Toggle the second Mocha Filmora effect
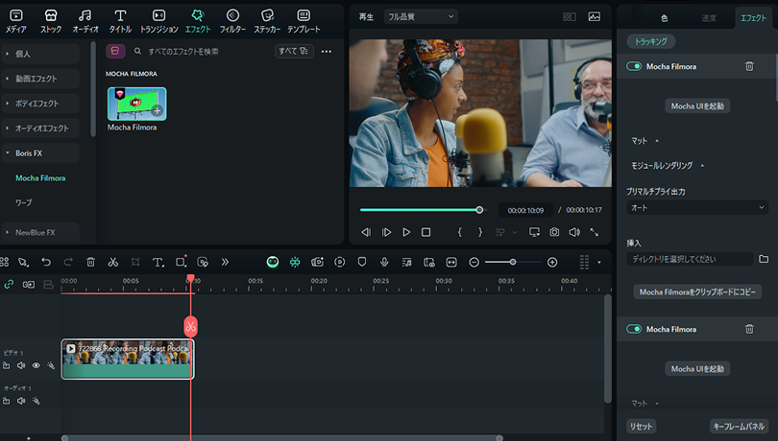 (634, 329)
